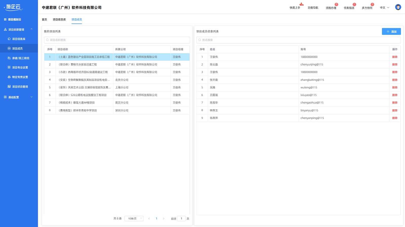Screen dimensions: 405x227
Task: Delete member 张开庭
Action: [x=395, y=80]
